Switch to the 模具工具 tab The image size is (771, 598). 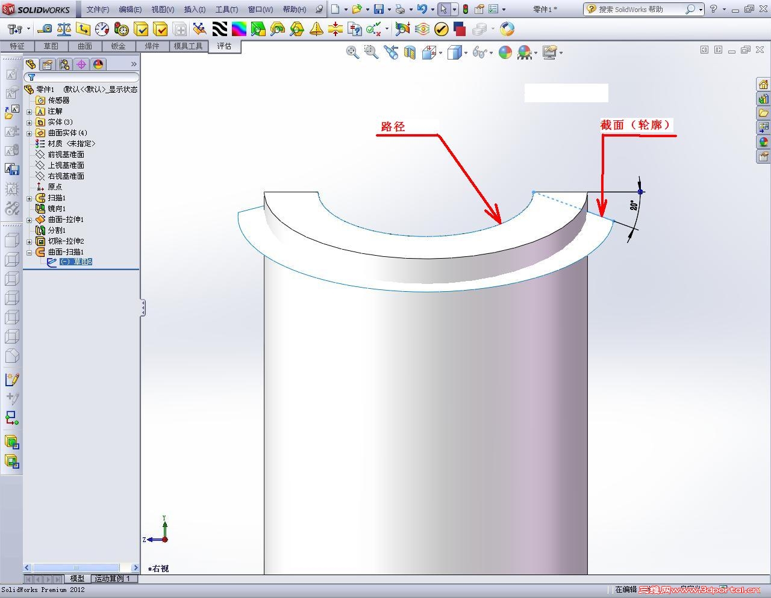(x=188, y=46)
